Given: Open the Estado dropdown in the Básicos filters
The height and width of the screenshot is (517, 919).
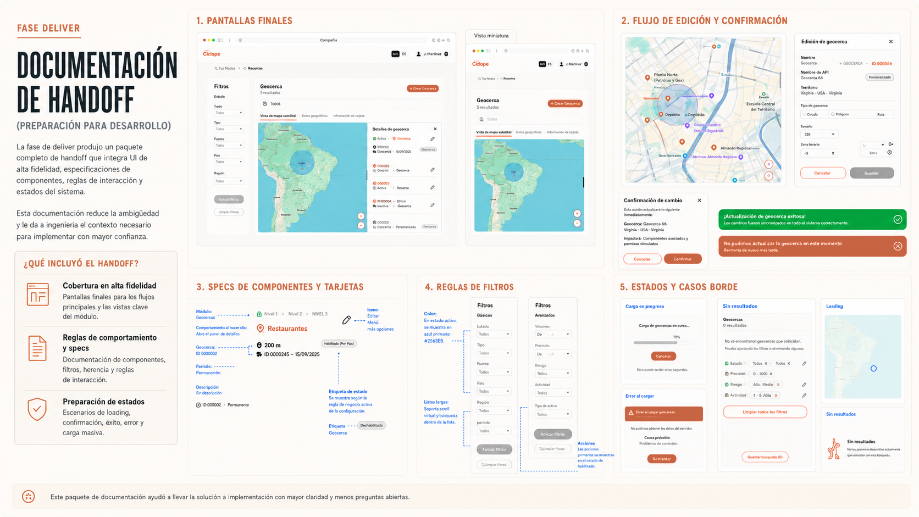Looking at the screenshot, I should 494,334.
